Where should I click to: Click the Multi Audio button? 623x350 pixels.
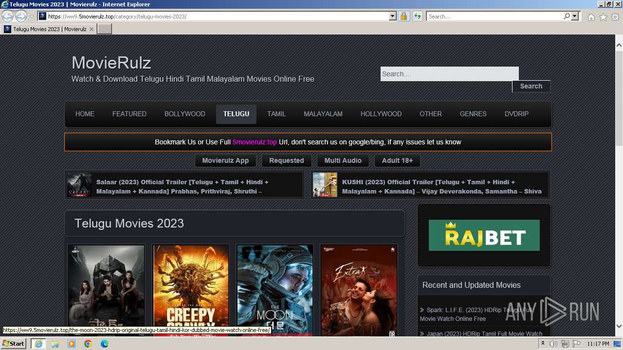(x=343, y=160)
